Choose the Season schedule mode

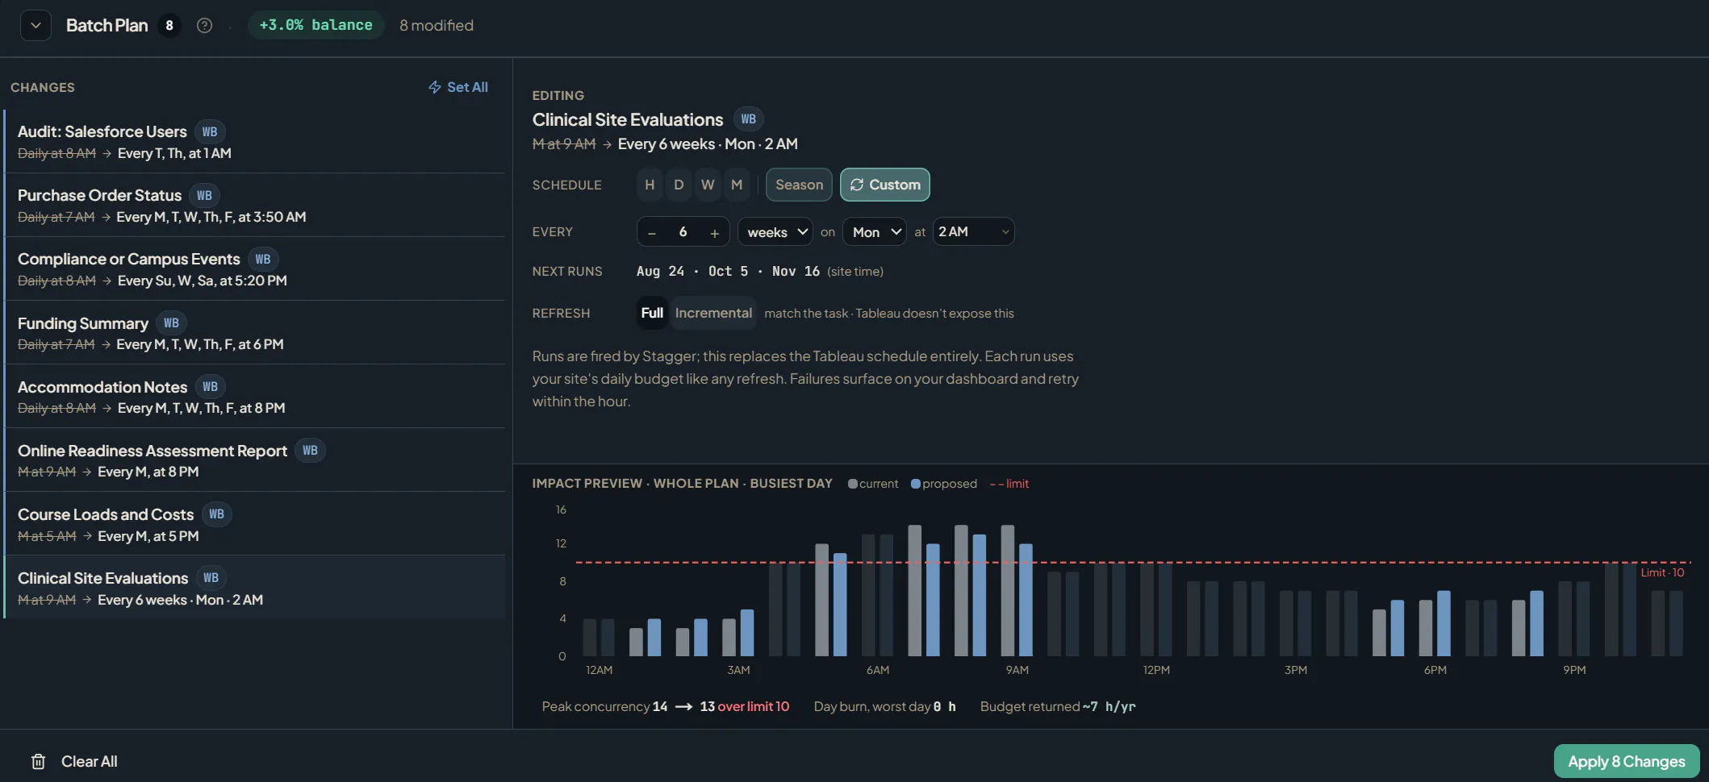799,185
